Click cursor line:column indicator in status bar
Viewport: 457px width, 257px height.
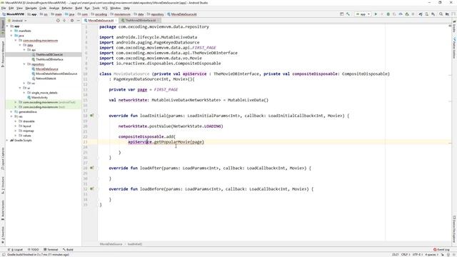pyautogui.click(x=395, y=254)
